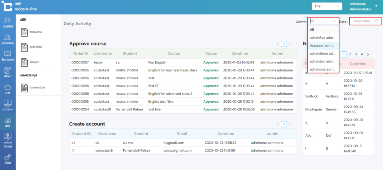Open the การตลาด marketing sidebar icon
Image resolution: width=383 pixels, height=170 pixels.
[8, 105]
